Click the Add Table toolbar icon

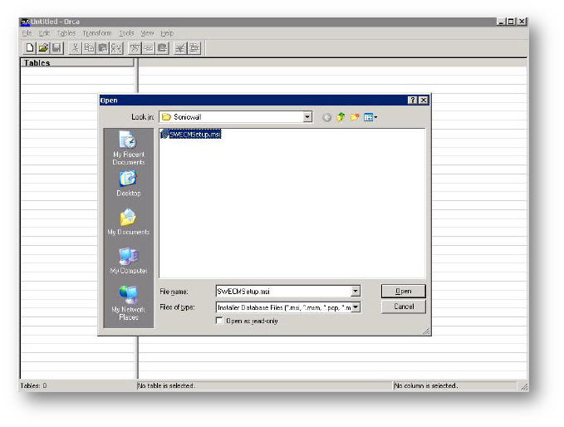click(x=180, y=48)
